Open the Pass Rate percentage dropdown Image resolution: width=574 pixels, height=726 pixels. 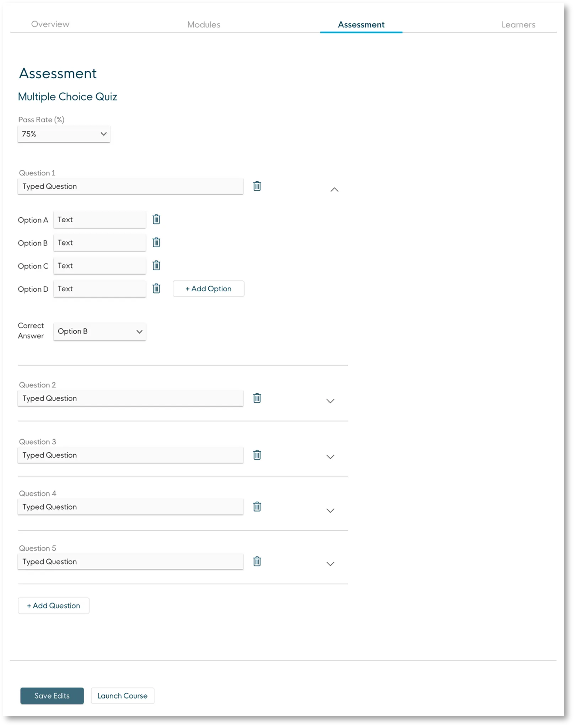(64, 134)
